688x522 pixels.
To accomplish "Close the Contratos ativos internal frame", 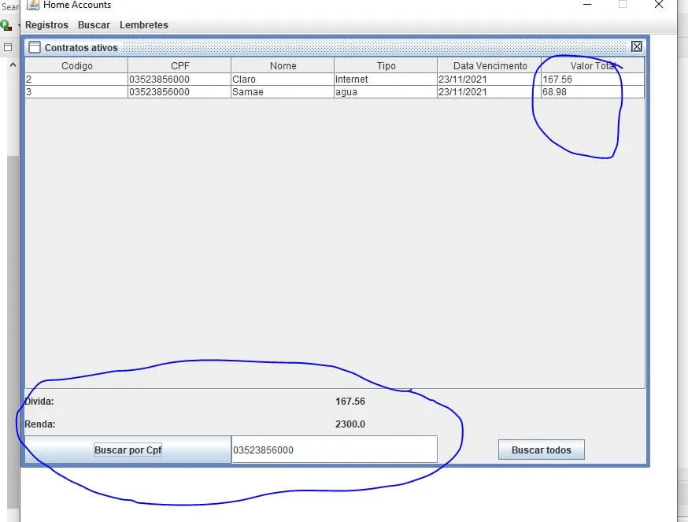I will point(637,47).
